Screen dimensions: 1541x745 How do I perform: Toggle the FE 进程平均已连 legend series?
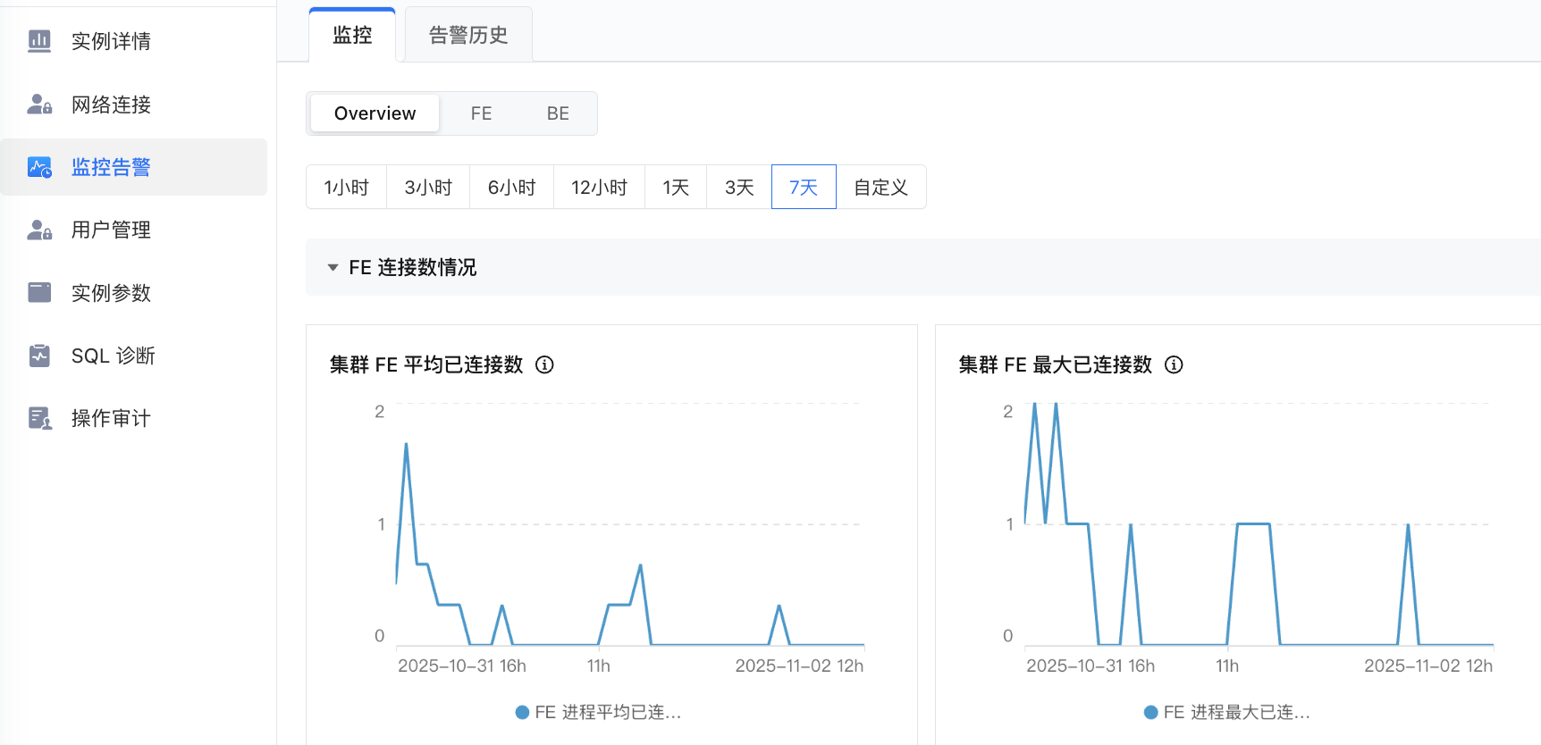click(599, 712)
